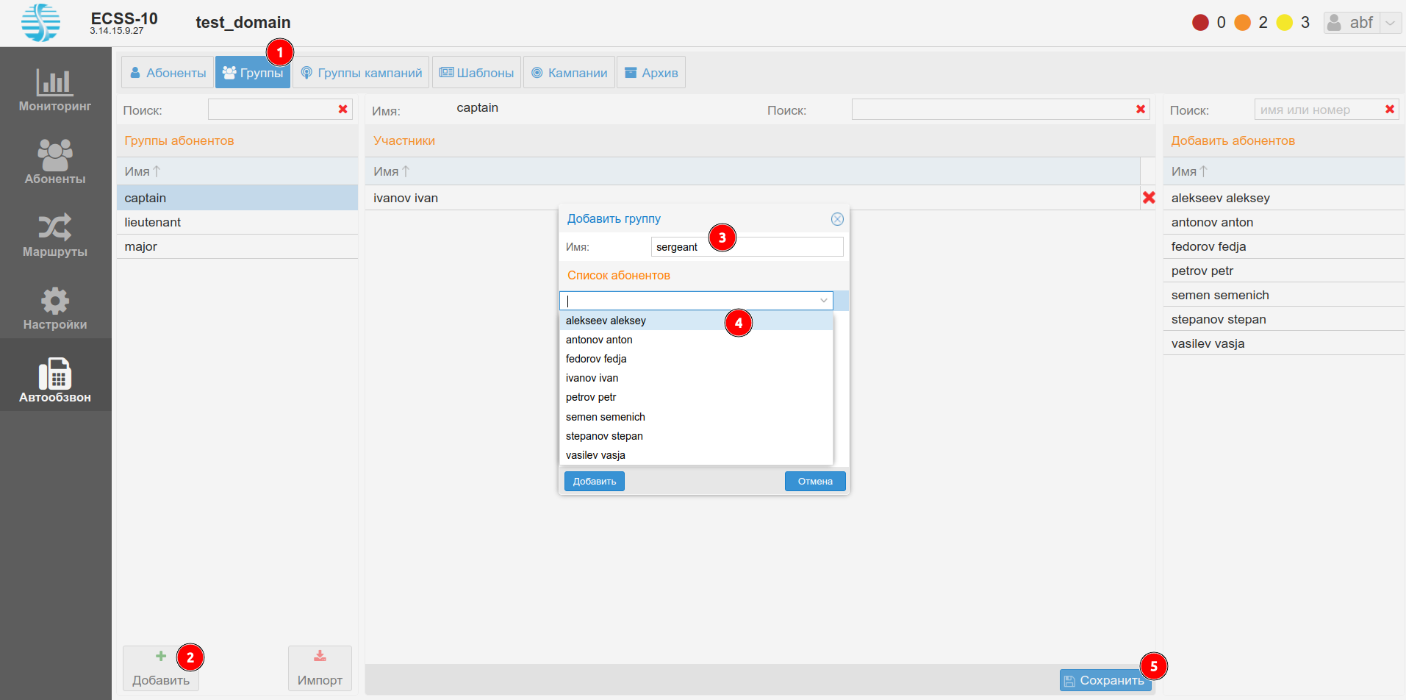This screenshot has width=1406, height=700.
Task: Click the group name field with sergeant
Action: point(747,247)
